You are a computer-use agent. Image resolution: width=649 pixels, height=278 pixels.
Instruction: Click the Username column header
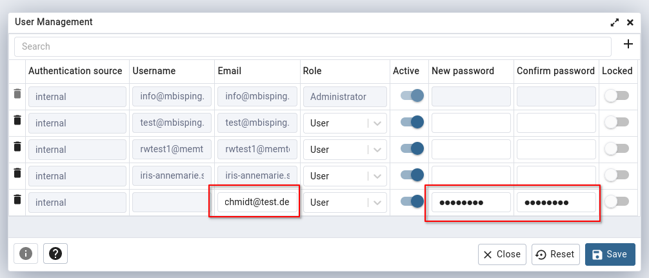point(154,71)
